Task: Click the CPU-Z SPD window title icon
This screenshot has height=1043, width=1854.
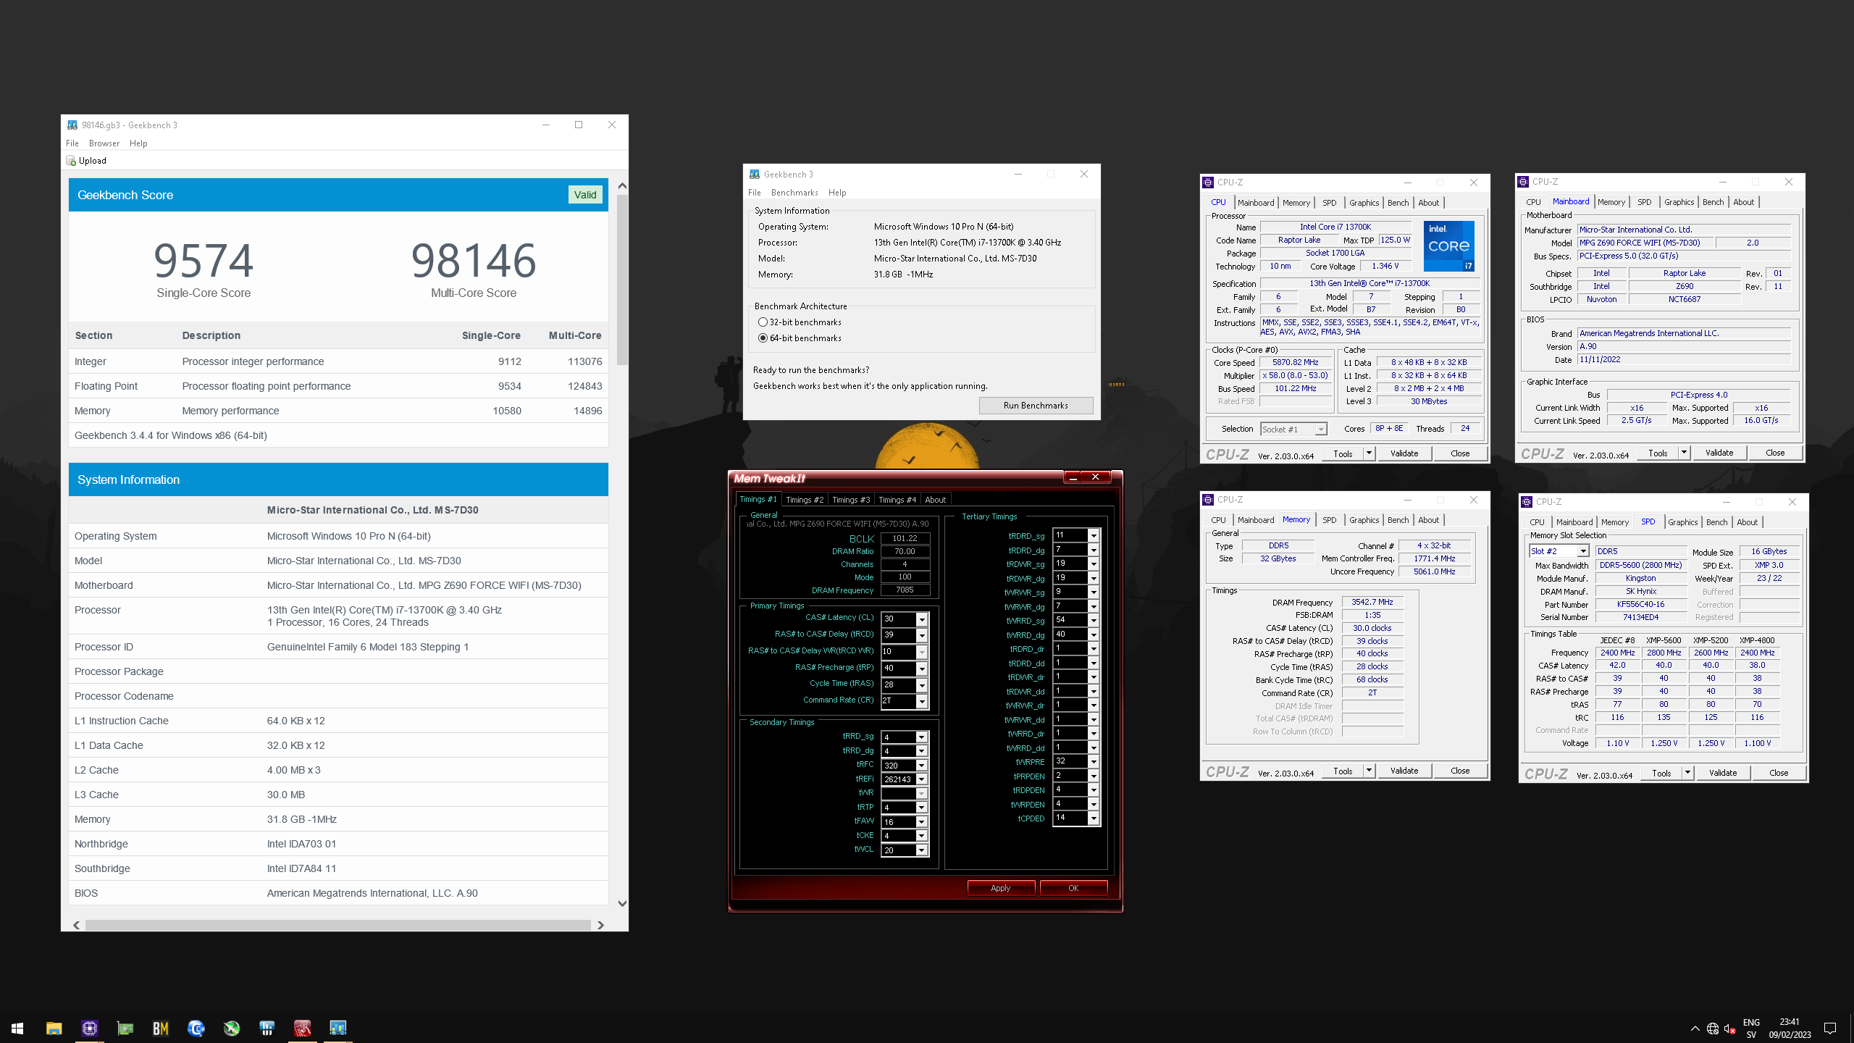Action: point(1527,501)
